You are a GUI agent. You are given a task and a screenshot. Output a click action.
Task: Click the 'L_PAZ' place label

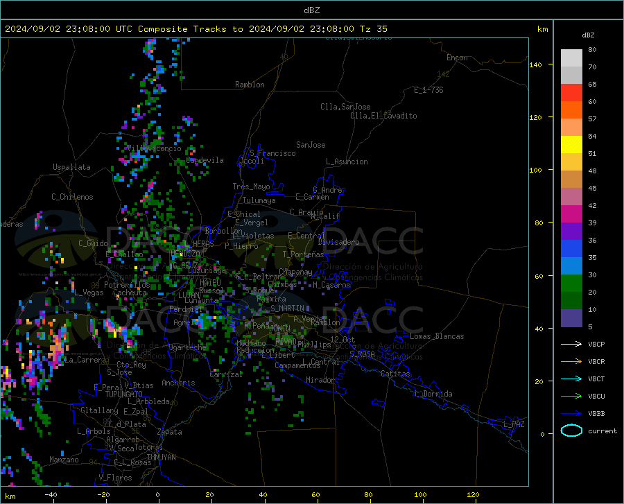pos(514,424)
